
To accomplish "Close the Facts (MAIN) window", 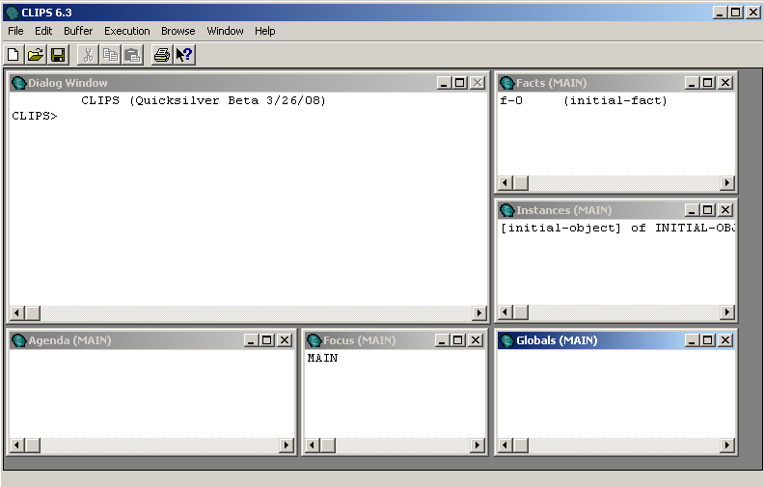I will pyautogui.click(x=725, y=83).
